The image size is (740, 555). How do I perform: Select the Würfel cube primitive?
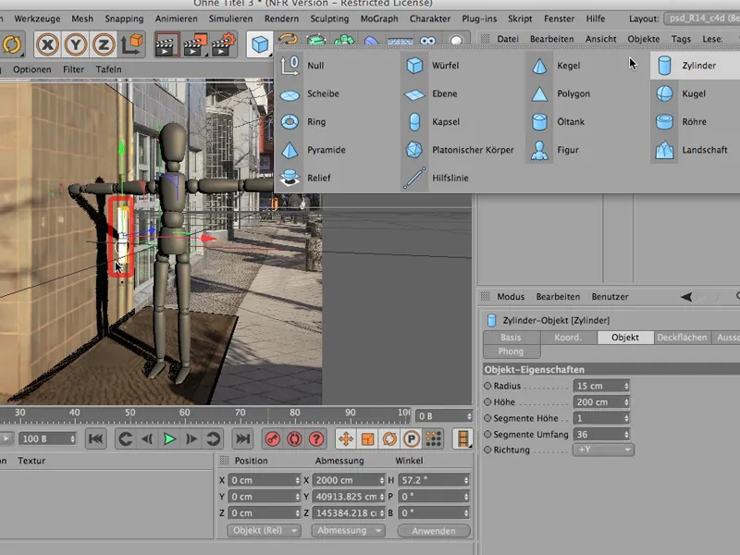(432, 65)
